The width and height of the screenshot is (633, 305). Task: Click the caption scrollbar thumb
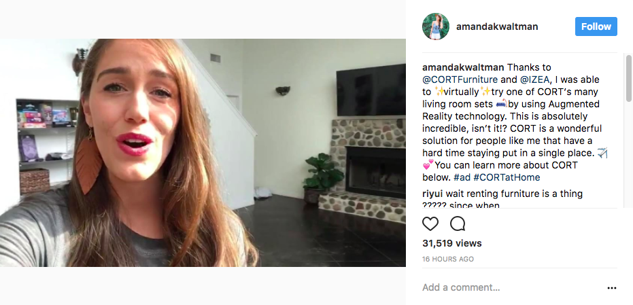click(x=628, y=78)
